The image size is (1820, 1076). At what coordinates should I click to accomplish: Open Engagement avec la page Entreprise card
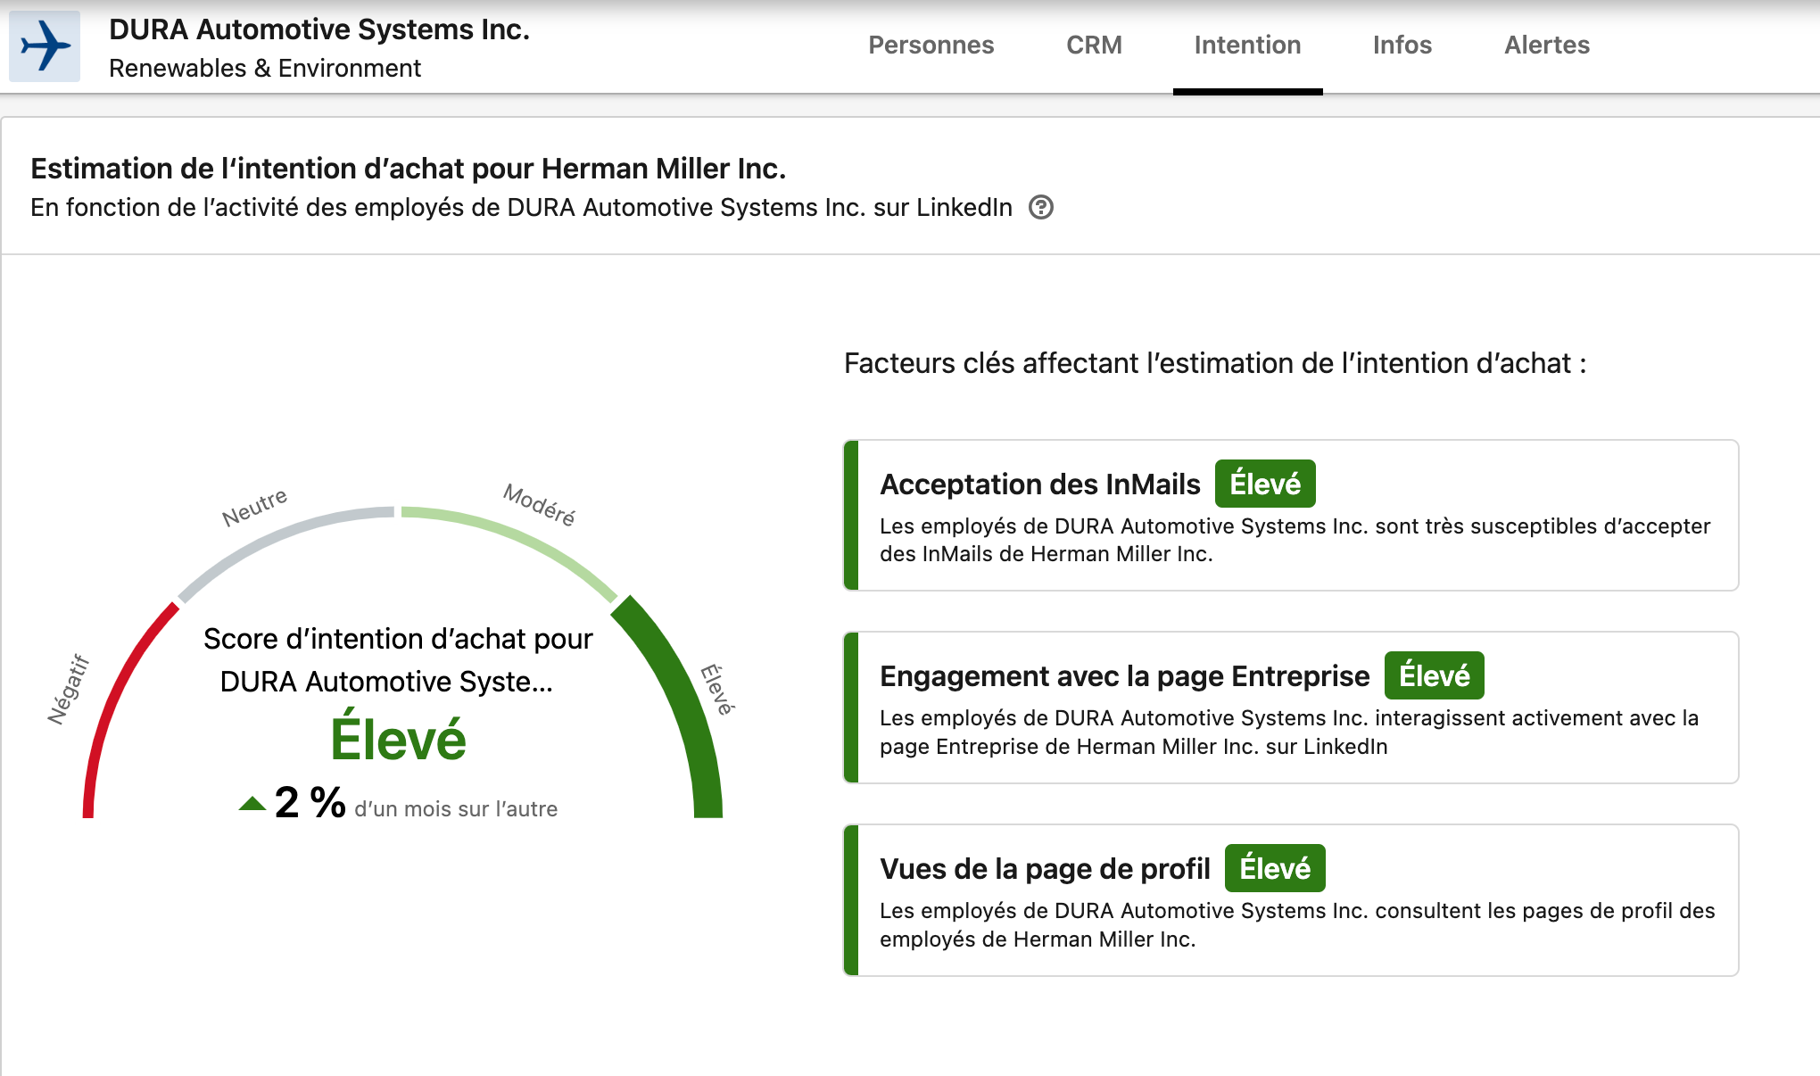tap(1291, 708)
